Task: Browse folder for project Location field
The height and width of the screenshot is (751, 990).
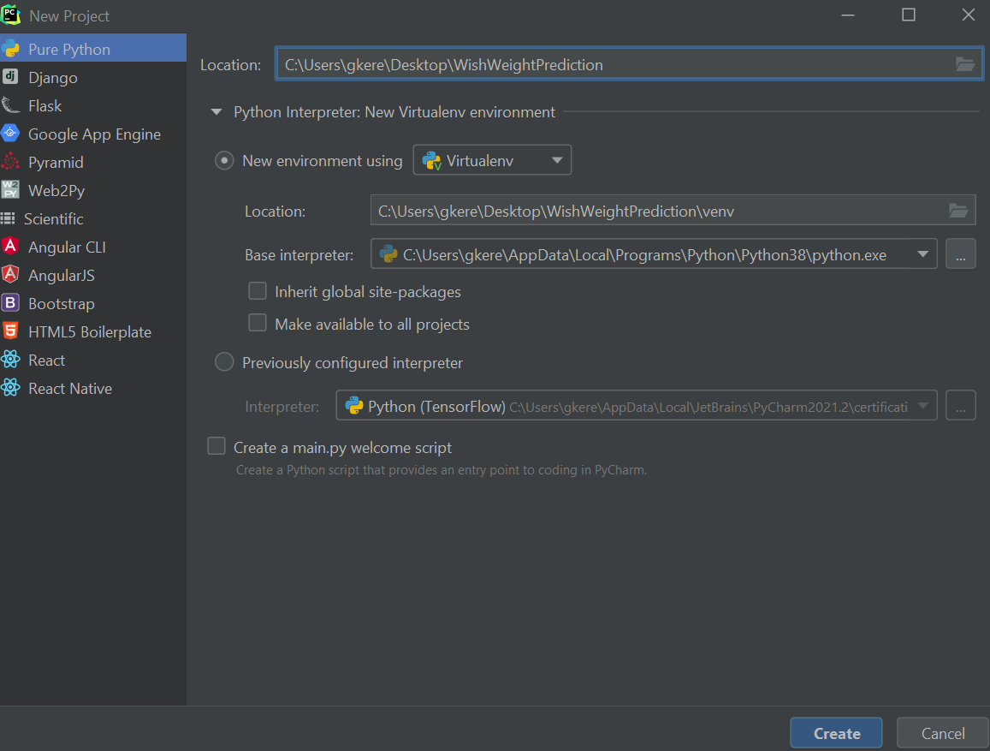Action: [964, 64]
